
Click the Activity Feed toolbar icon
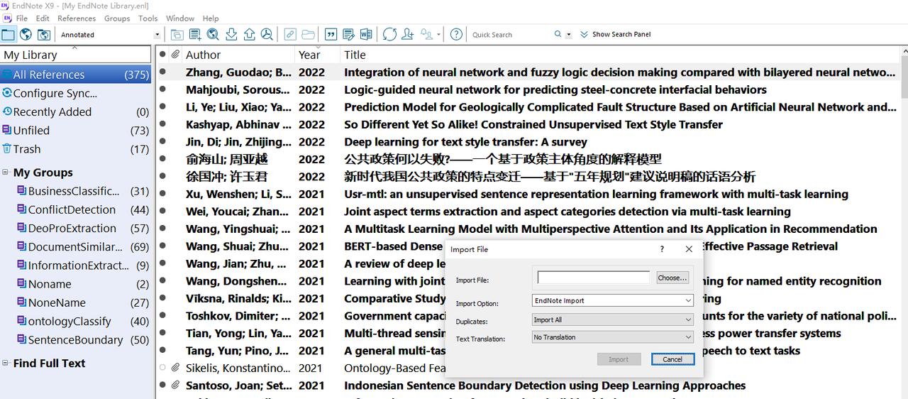coord(426,34)
